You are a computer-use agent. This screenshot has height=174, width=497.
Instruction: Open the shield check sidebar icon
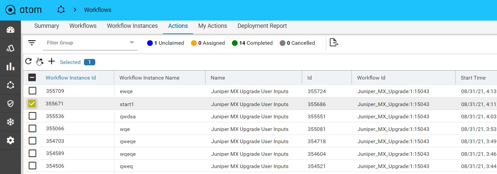(11, 104)
